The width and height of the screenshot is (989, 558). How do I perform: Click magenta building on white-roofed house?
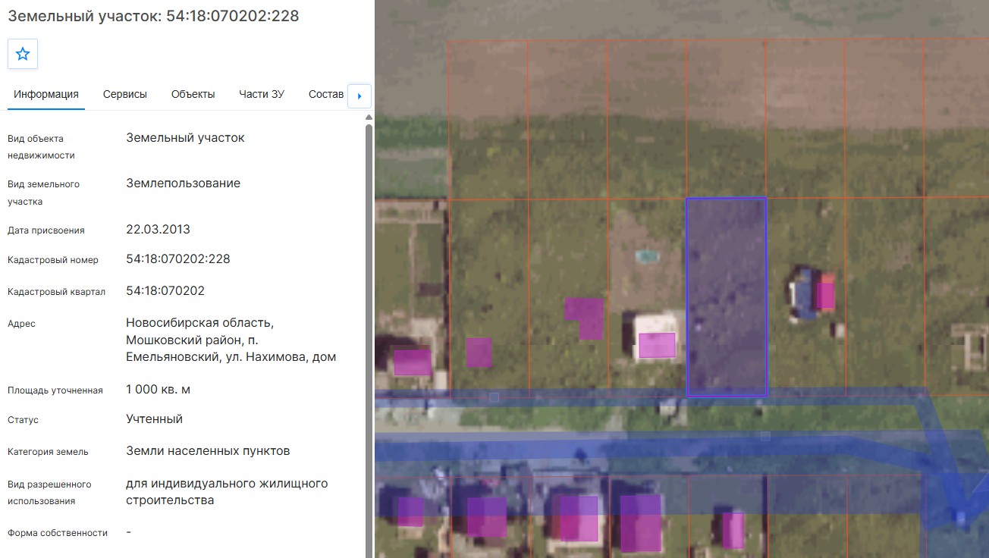657,345
